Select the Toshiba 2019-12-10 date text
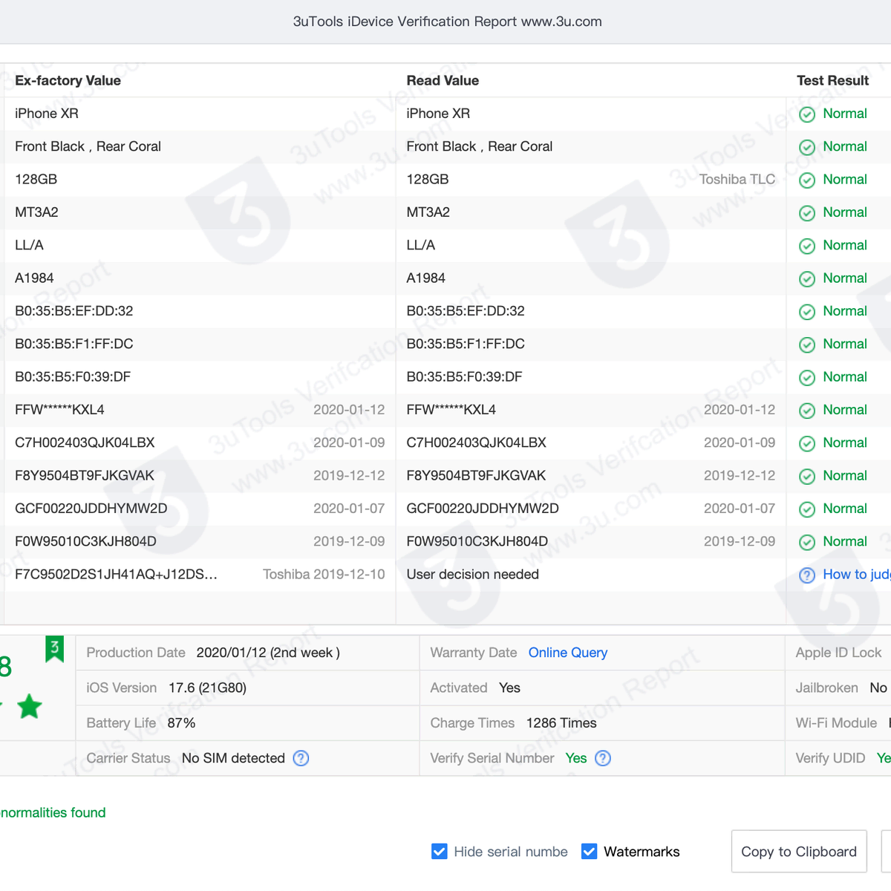The height and width of the screenshot is (891, 891). point(324,574)
